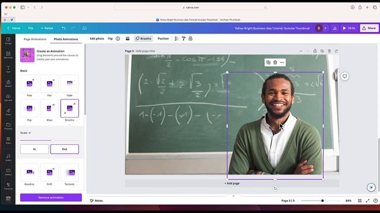Image resolution: width=380 pixels, height=213 pixels.
Task: Expand the Scale dropdown
Action: tap(26, 133)
